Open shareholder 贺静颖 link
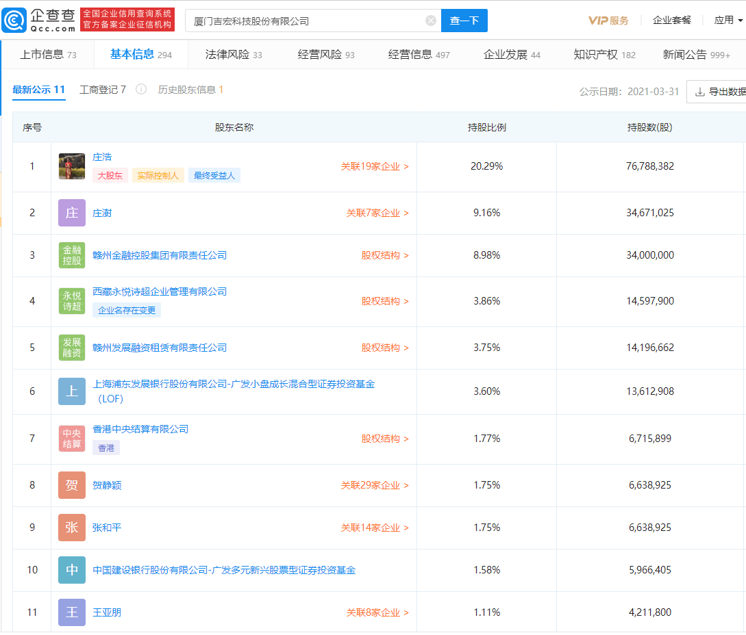746x635 pixels. (x=107, y=485)
